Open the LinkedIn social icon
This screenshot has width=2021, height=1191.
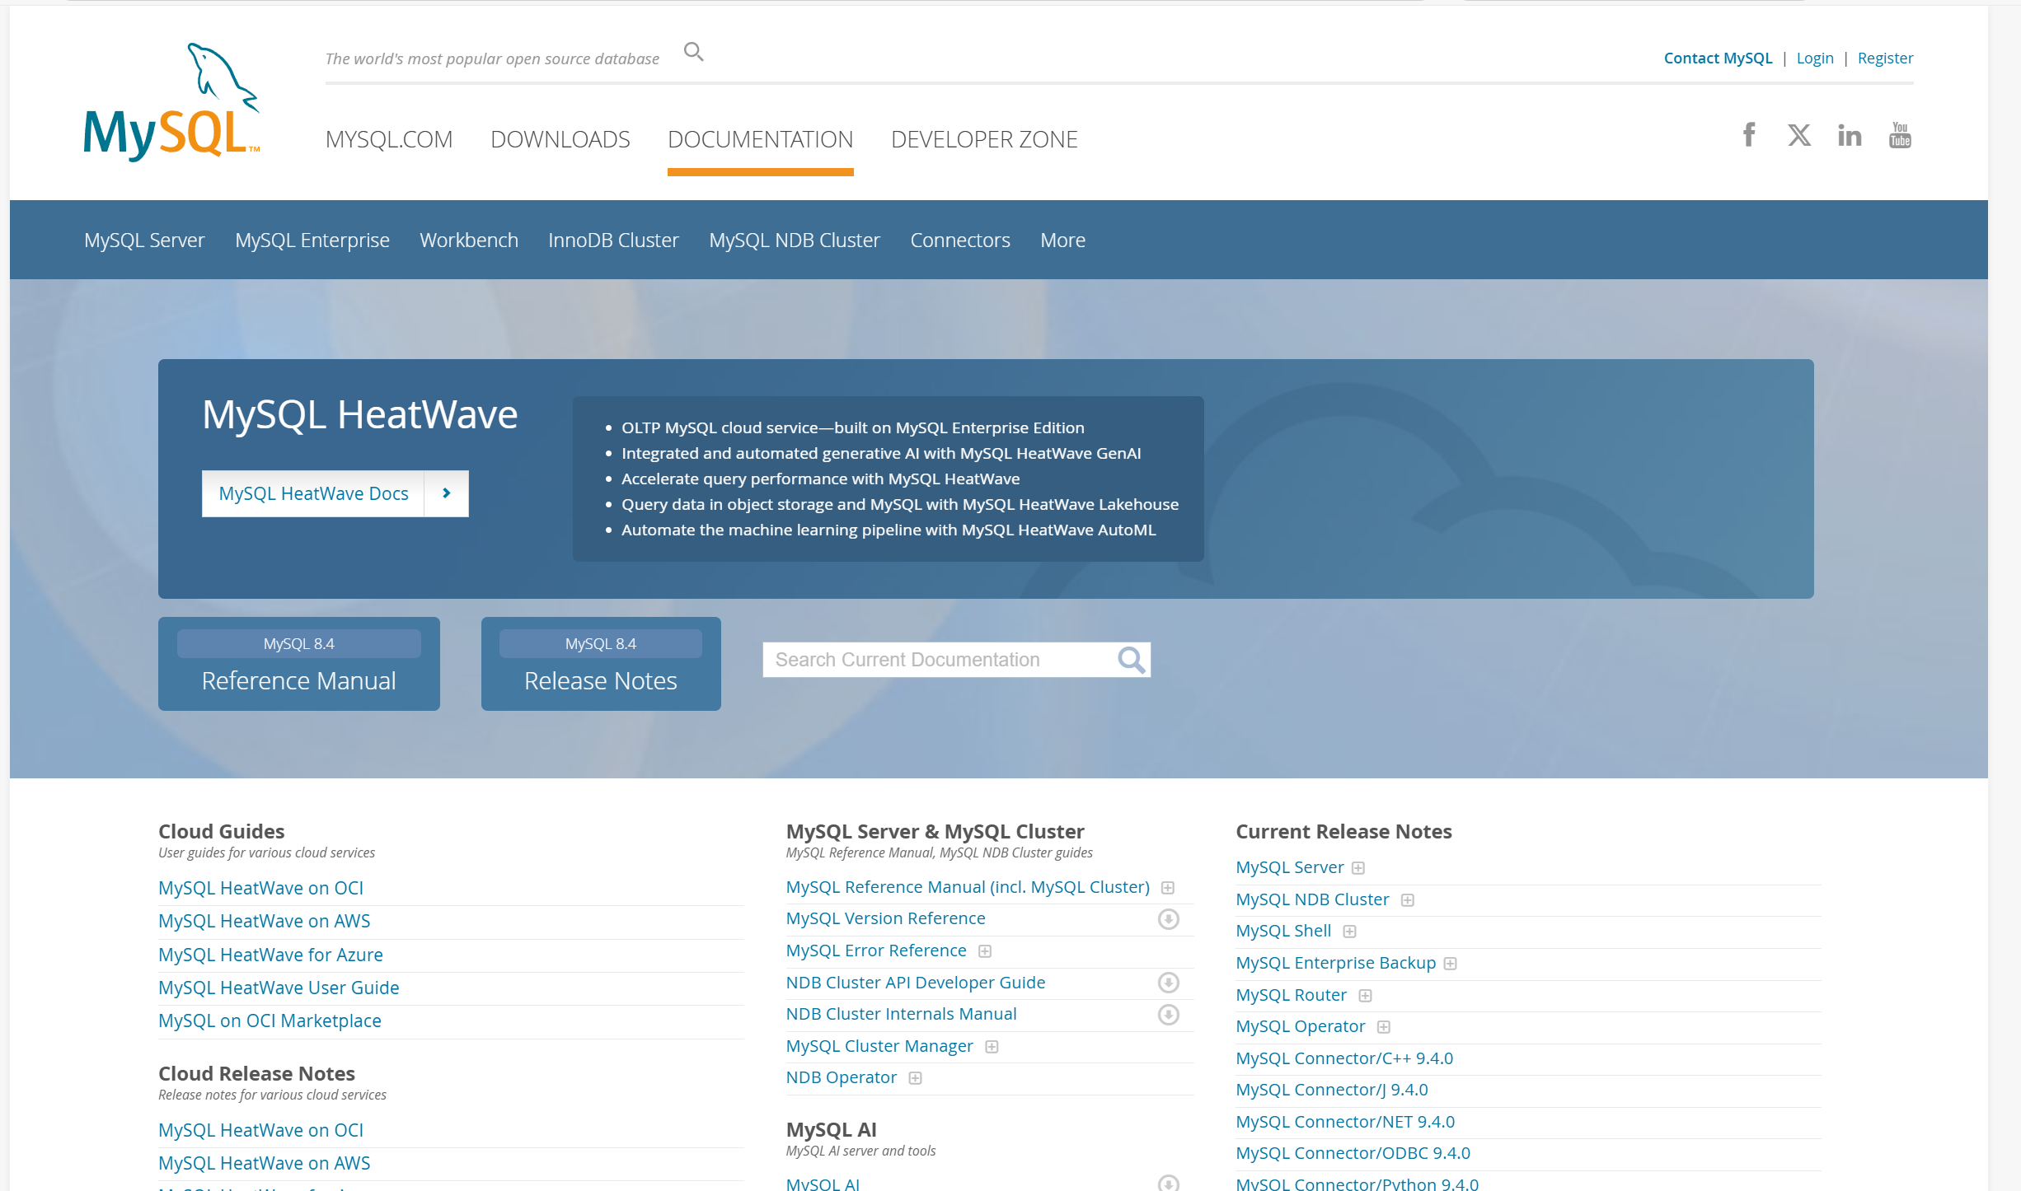click(1849, 136)
